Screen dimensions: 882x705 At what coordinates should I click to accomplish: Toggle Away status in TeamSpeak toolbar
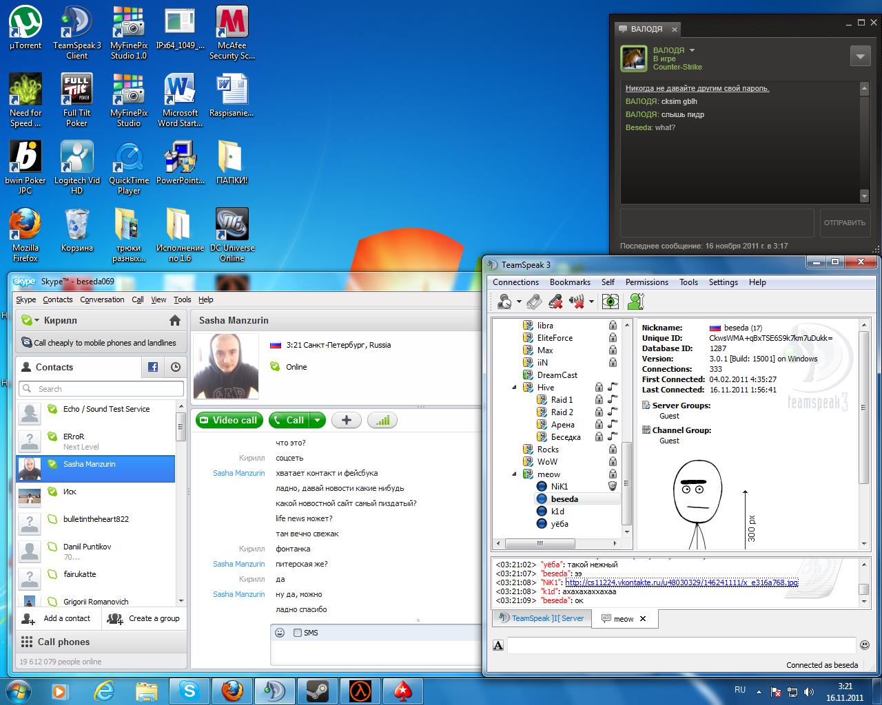tap(505, 302)
